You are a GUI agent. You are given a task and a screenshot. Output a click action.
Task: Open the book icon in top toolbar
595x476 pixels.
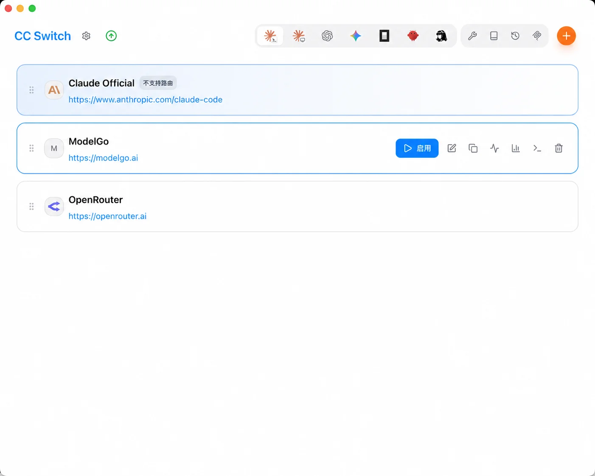click(x=494, y=36)
